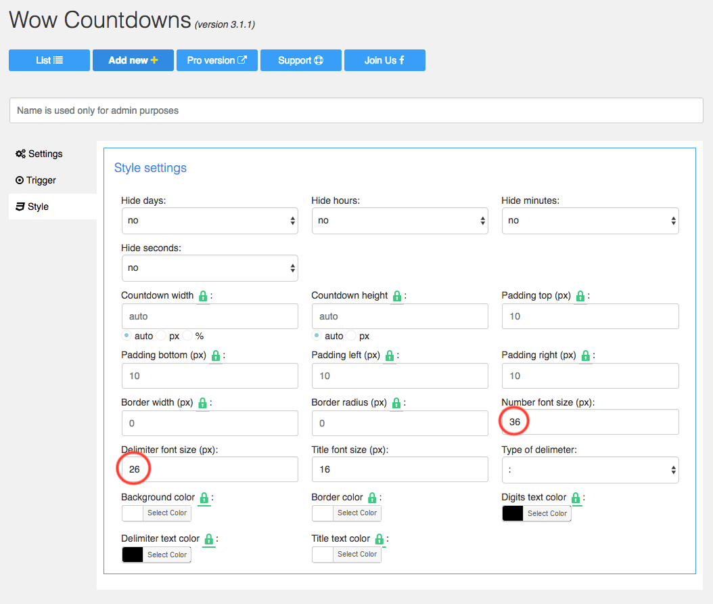Open the Hide minutes dropdown
This screenshot has width=713, height=604.
(591, 221)
